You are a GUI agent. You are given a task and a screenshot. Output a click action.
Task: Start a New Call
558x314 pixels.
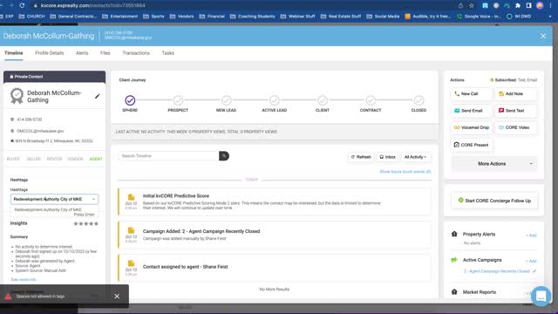coord(472,93)
